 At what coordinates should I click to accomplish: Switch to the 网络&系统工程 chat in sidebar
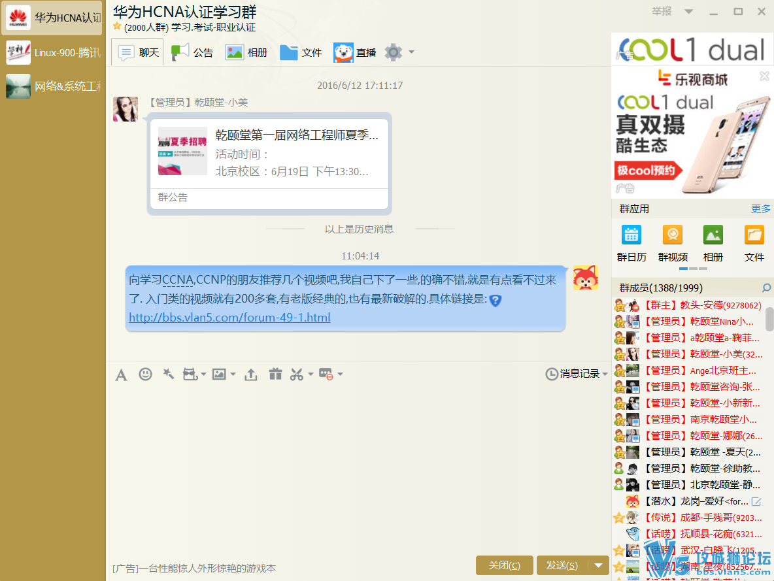coord(52,86)
